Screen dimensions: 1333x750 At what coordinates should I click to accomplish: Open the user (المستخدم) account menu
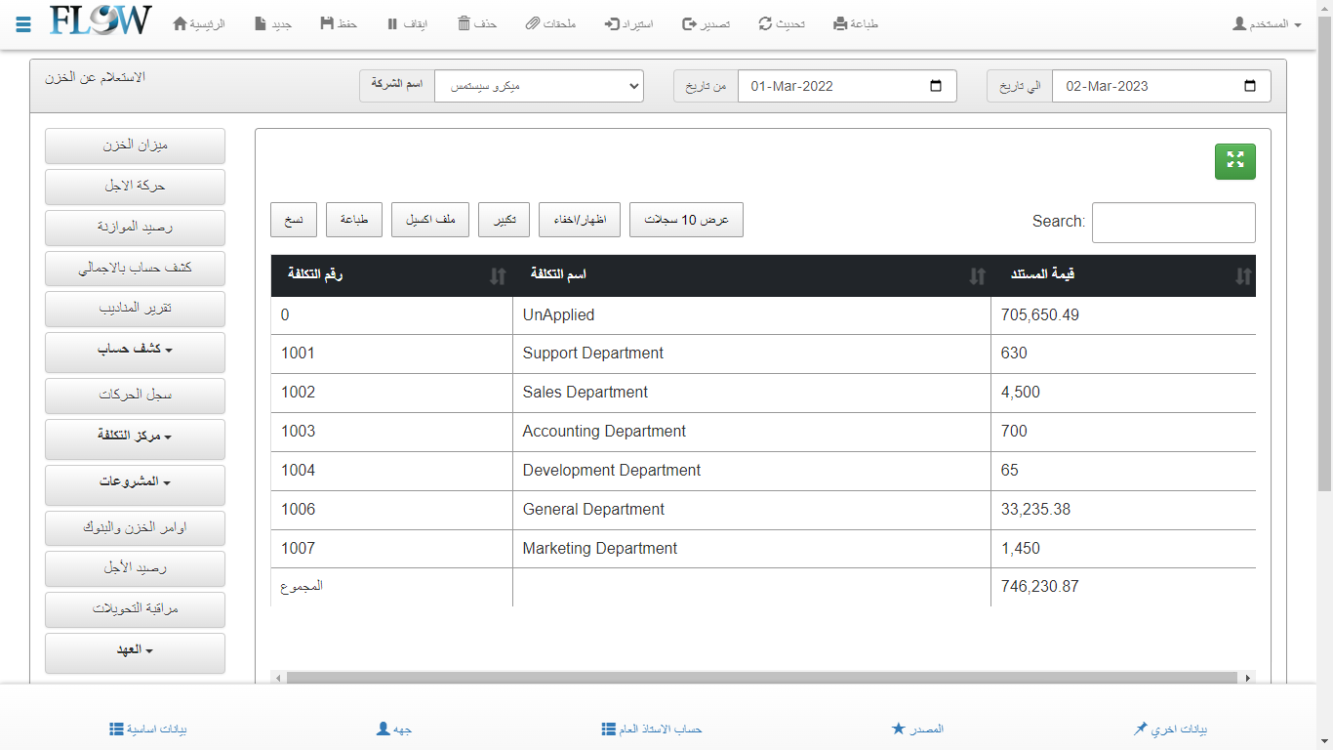[1267, 23]
